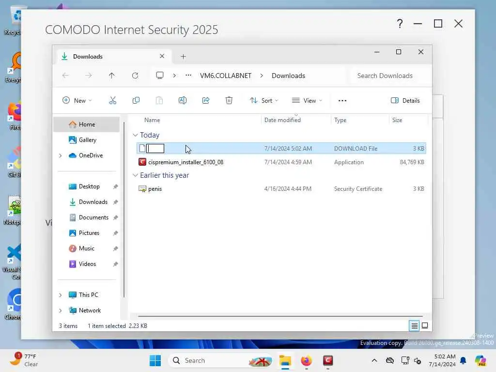
Task: Select Home in navigation pane
Action: tap(86, 124)
